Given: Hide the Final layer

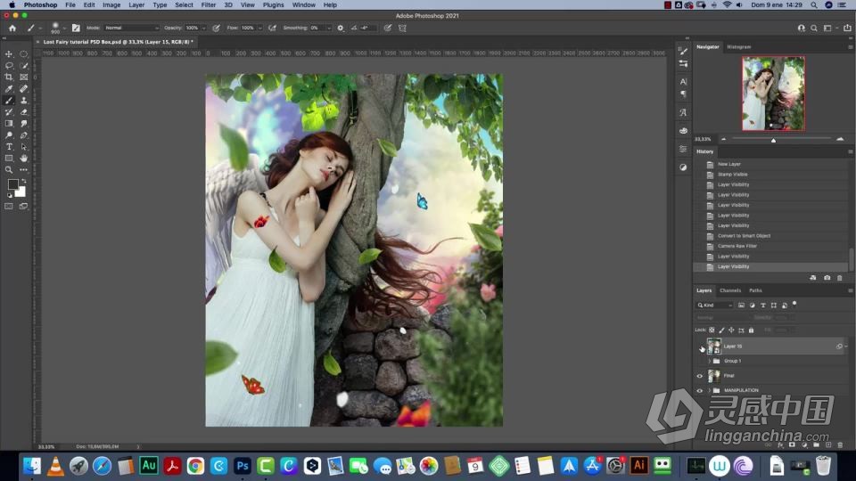Looking at the screenshot, I should pos(700,376).
